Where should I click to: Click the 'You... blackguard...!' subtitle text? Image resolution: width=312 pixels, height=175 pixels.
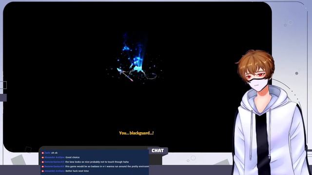coord(136,133)
